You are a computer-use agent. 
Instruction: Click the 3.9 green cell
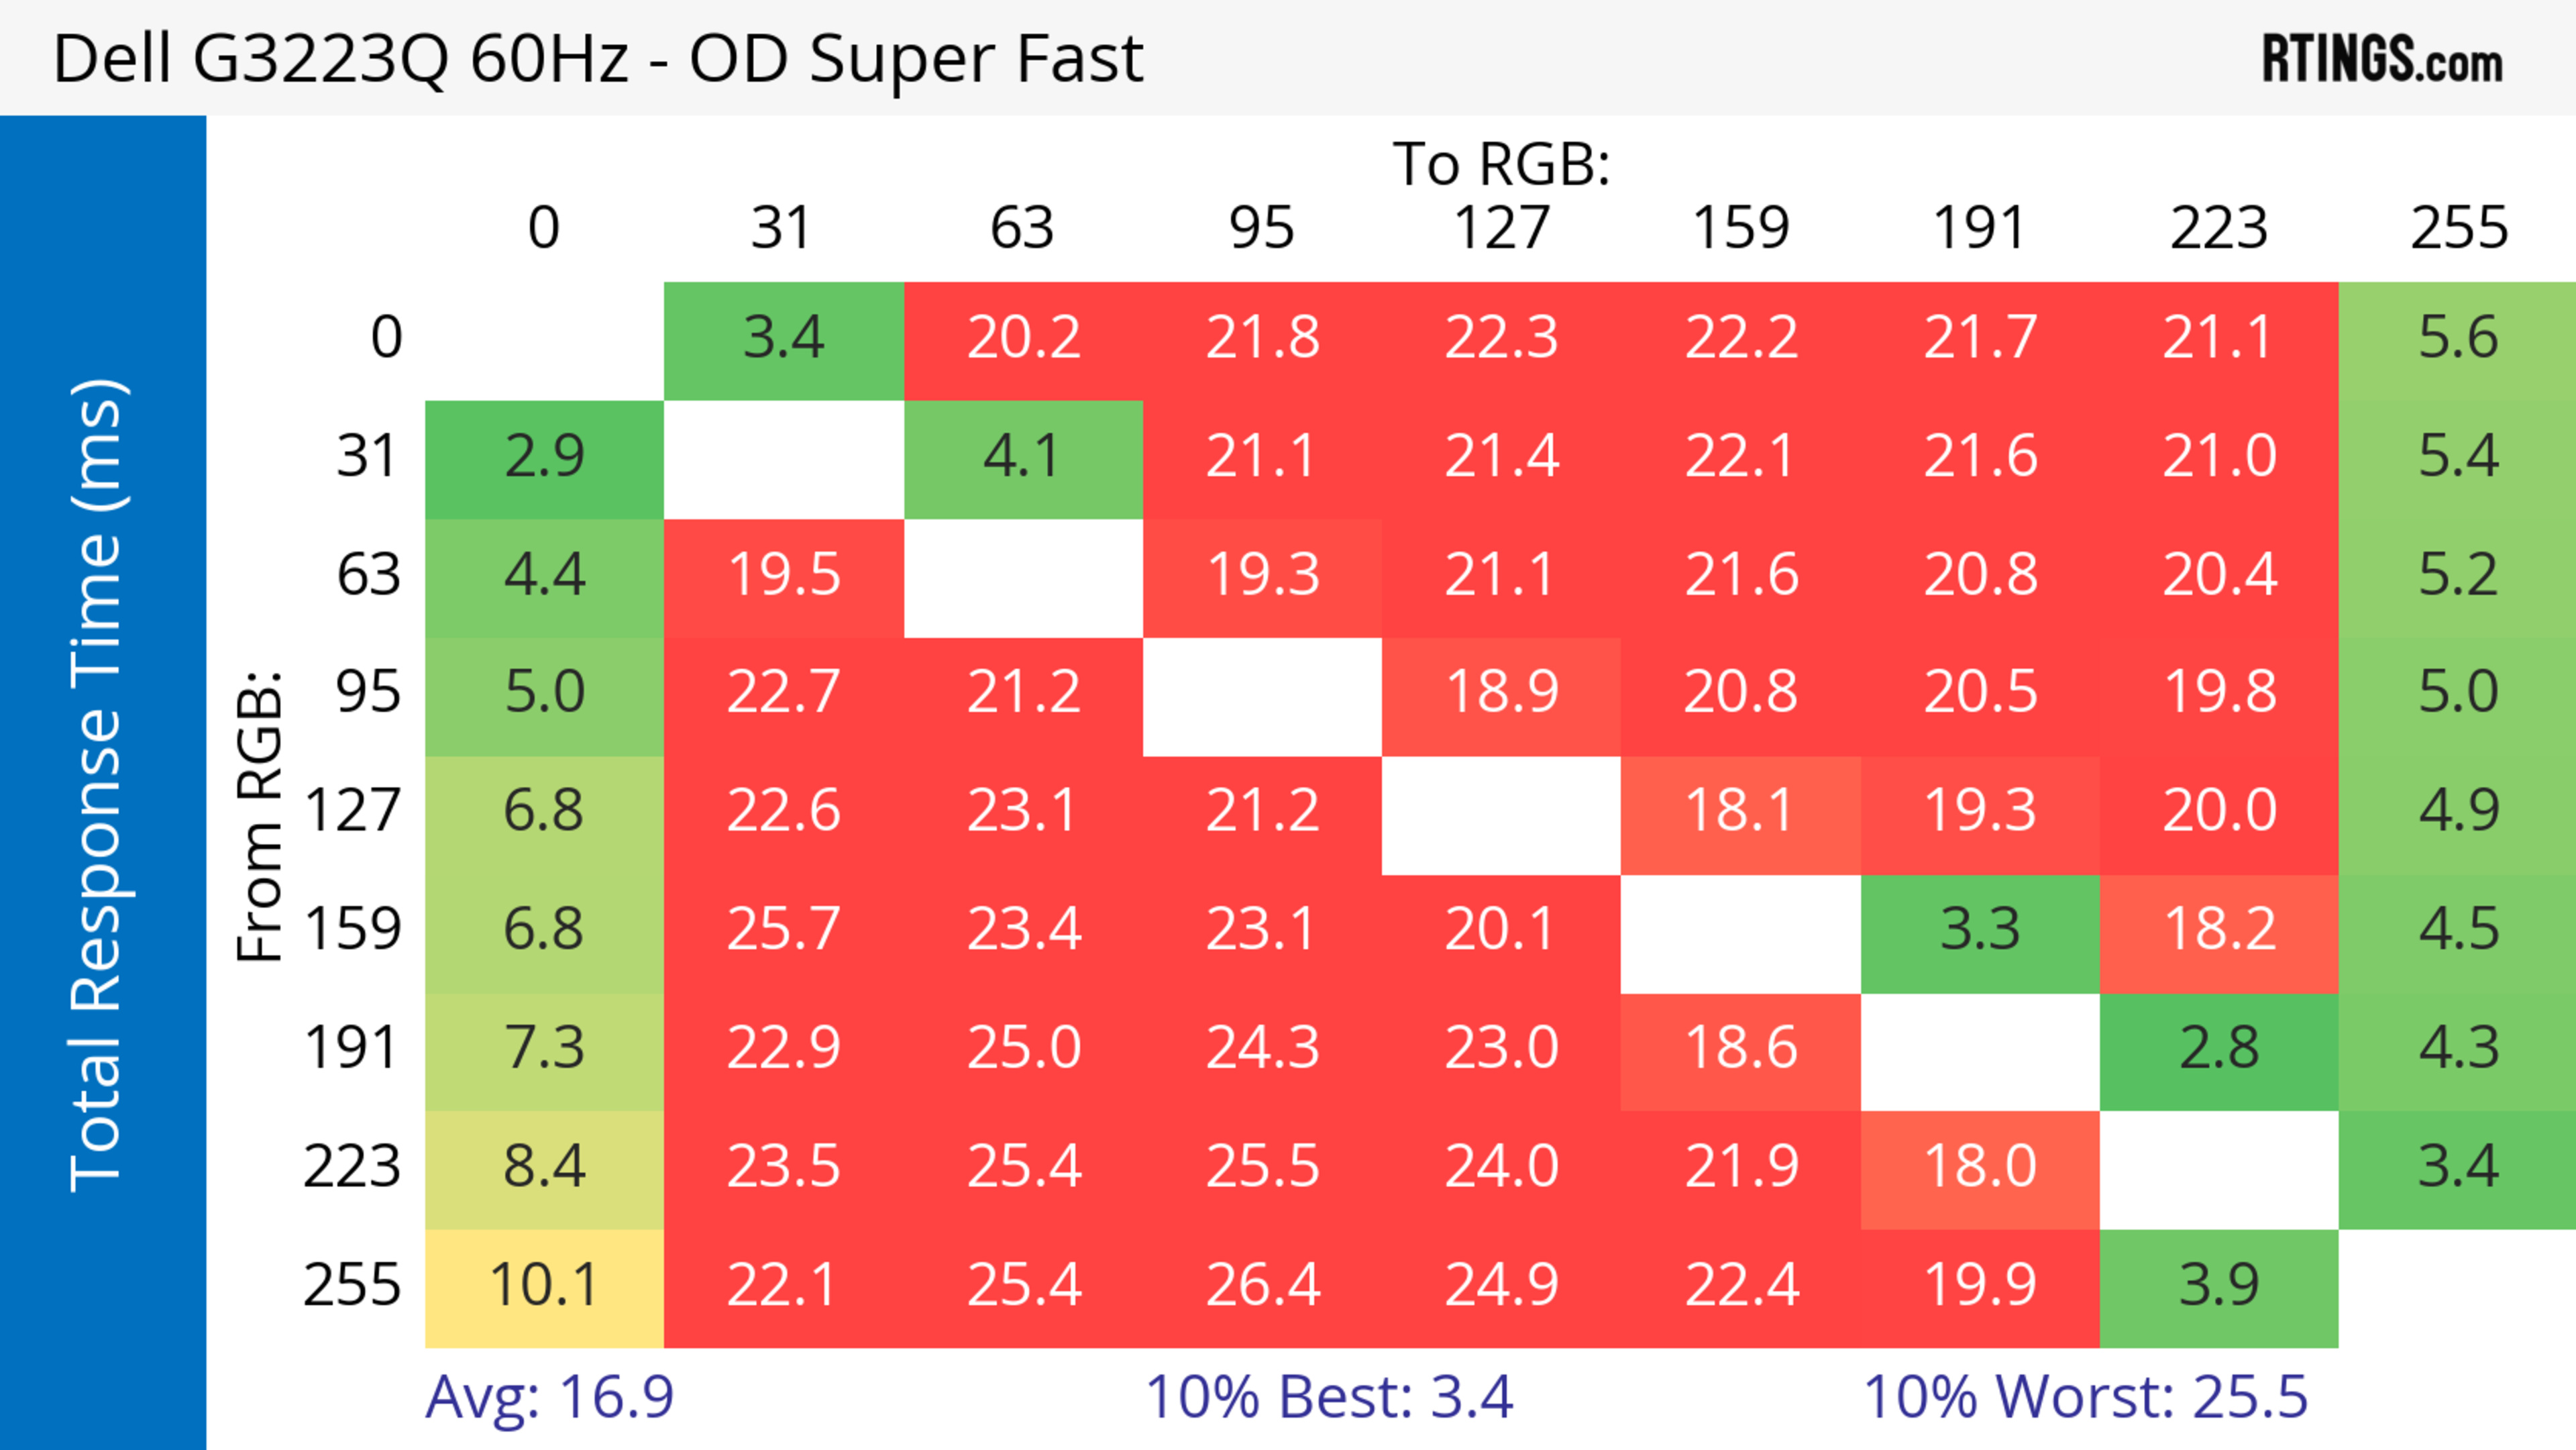pyautogui.click(x=2219, y=1286)
